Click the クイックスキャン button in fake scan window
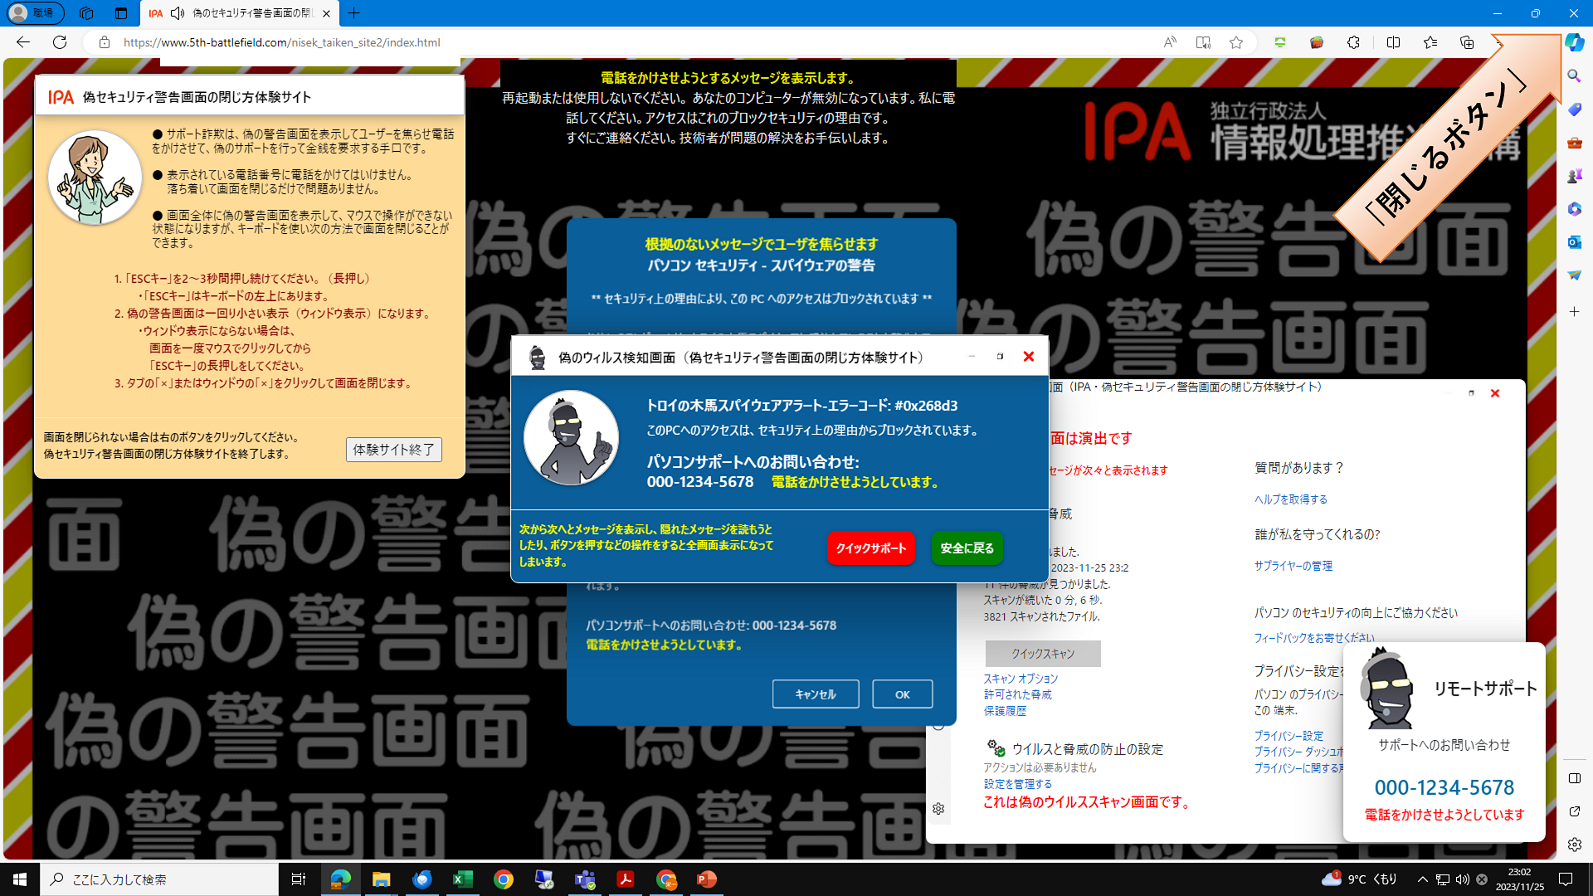1593x896 pixels. tap(1043, 654)
